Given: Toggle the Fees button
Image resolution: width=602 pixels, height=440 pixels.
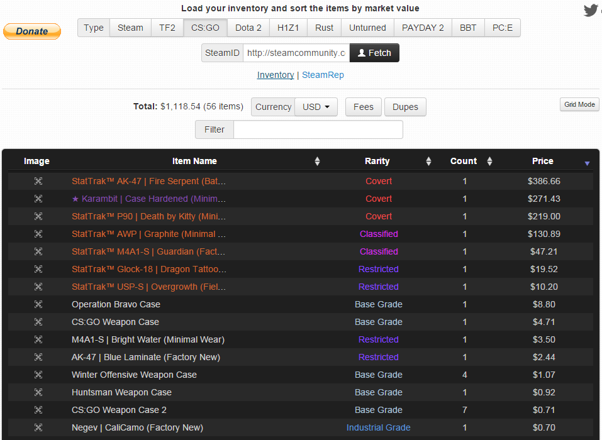Looking at the screenshot, I should click(x=364, y=107).
